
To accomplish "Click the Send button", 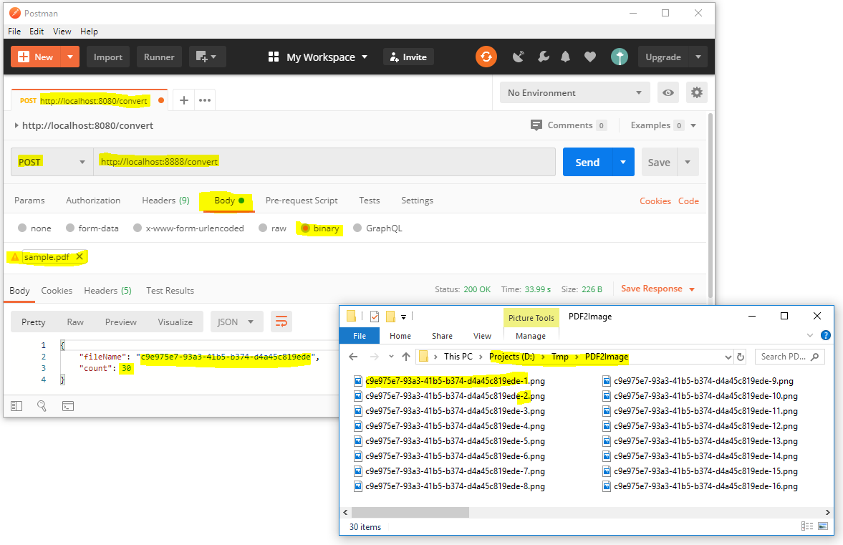I will click(x=587, y=162).
